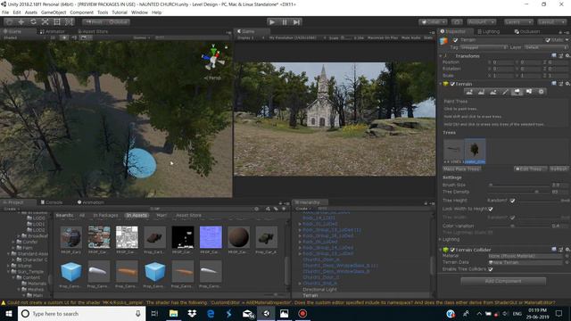The height and width of the screenshot is (321, 571).
Task: Select the Scale tool in the toolbar
Action: click(x=45, y=21)
